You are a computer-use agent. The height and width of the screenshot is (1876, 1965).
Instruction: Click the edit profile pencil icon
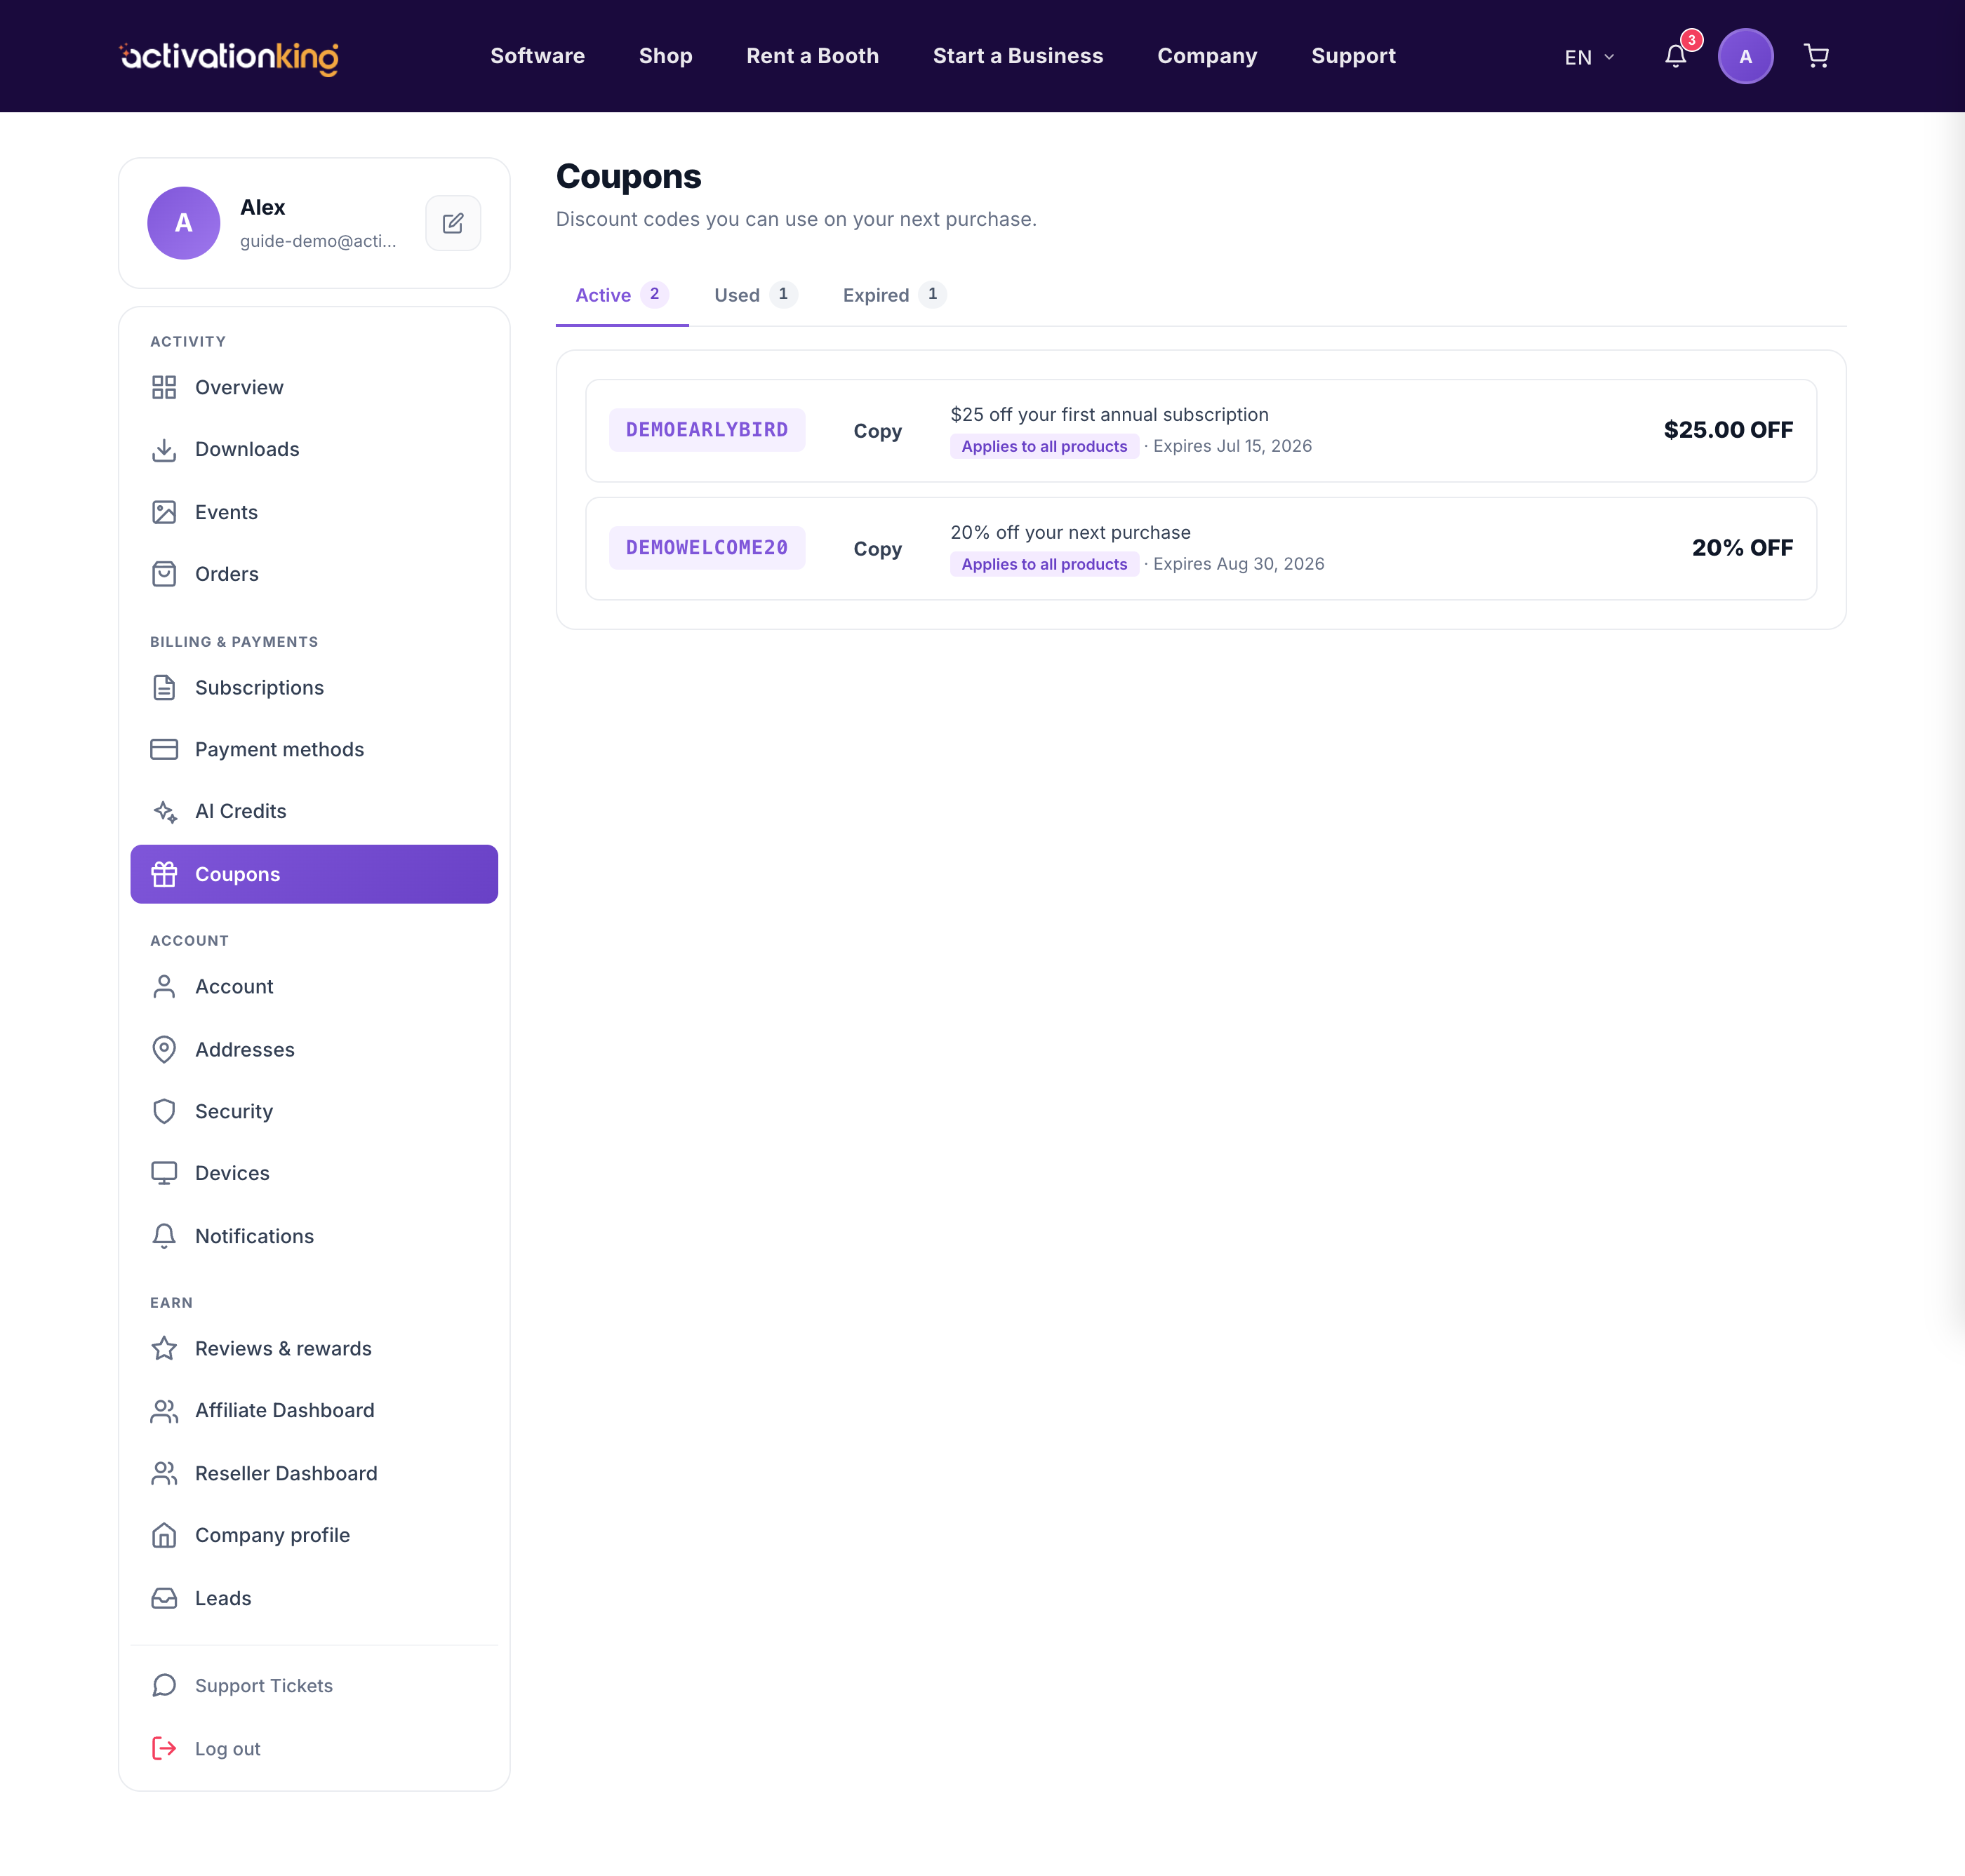pyautogui.click(x=453, y=223)
